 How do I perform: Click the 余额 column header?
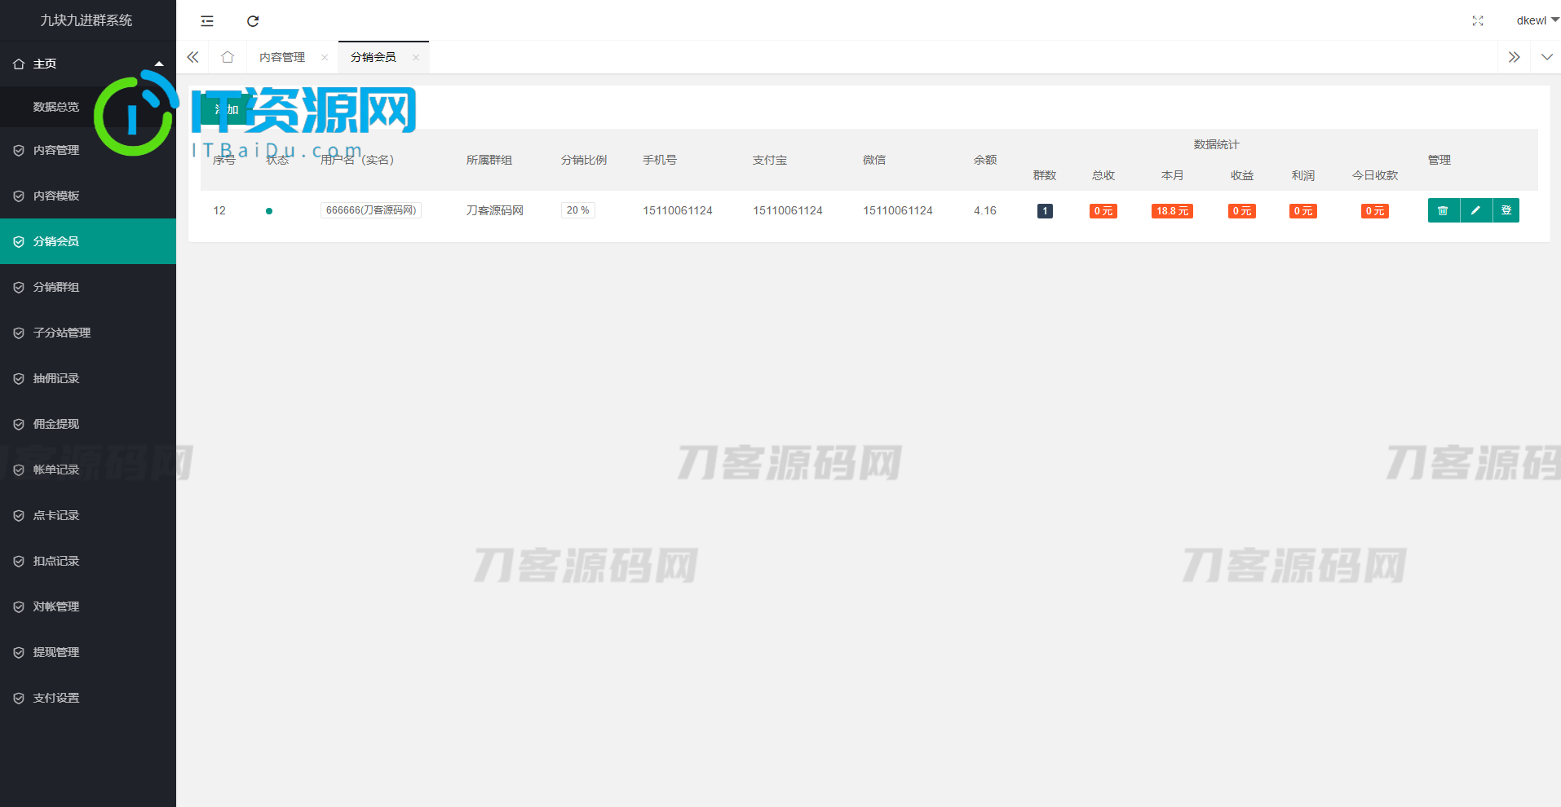click(x=985, y=160)
